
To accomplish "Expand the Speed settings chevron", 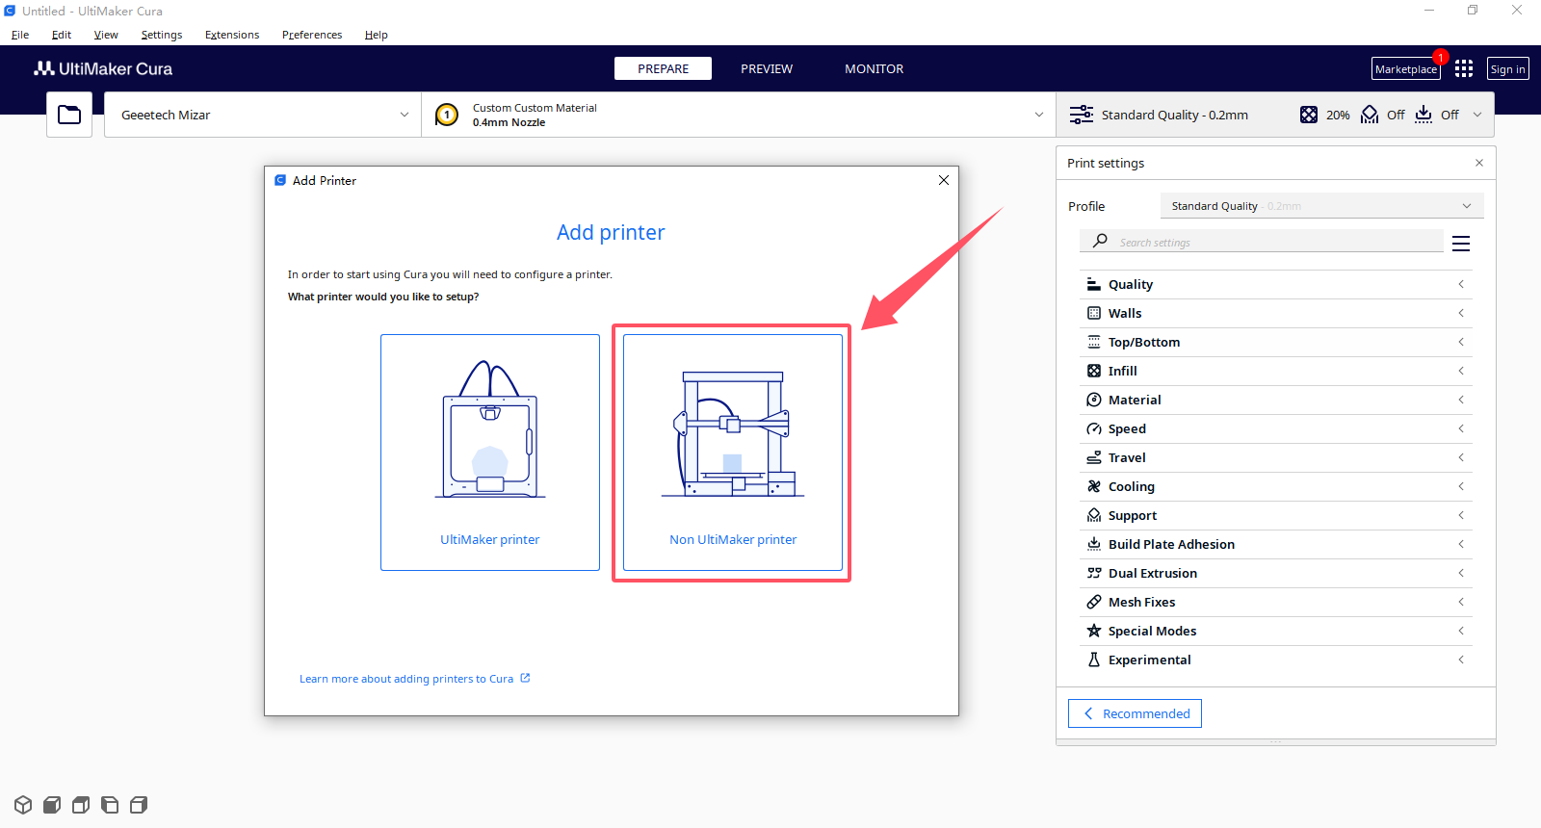I will pos(1461,428).
